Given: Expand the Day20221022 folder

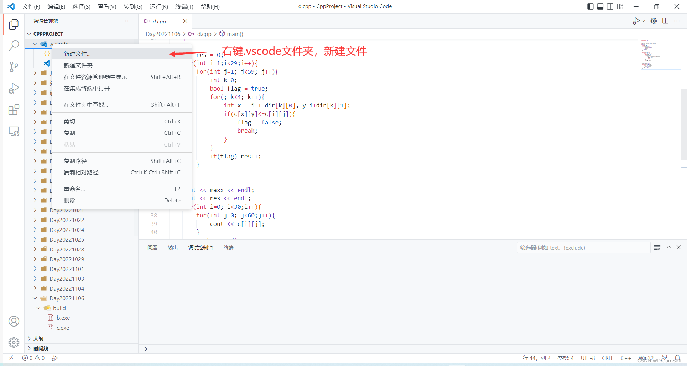Looking at the screenshot, I should [35, 220].
